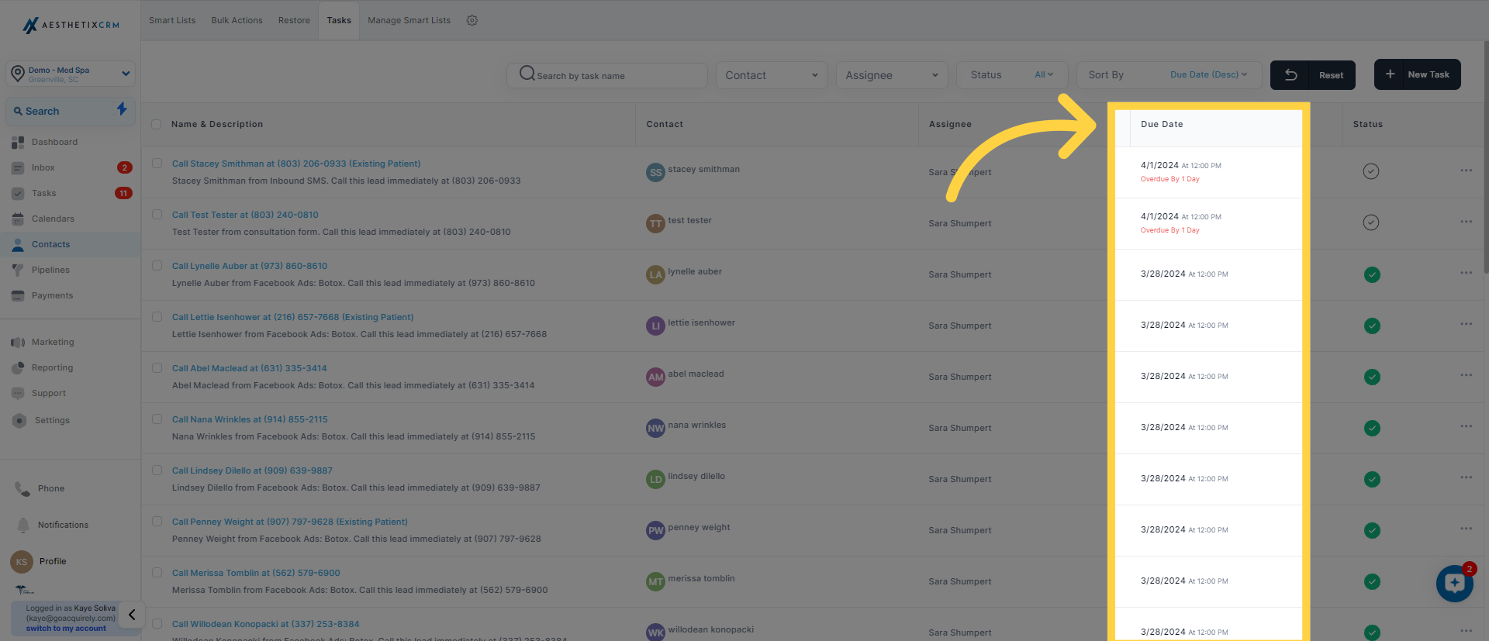This screenshot has width=1489, height=641.
Task: Create a New Task
Action: pyautogui.click(x=1418, y=74)
